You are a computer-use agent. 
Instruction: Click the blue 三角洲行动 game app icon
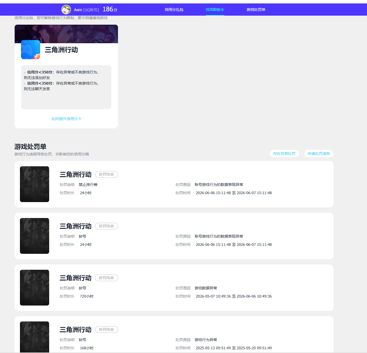[31, 50]
